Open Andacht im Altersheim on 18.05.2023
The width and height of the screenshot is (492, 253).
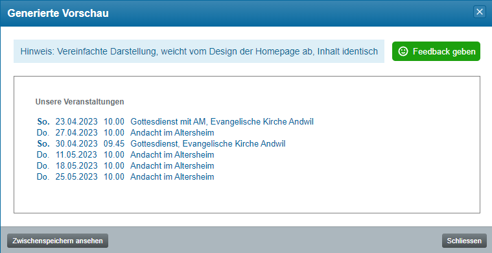tap(172, 165)
